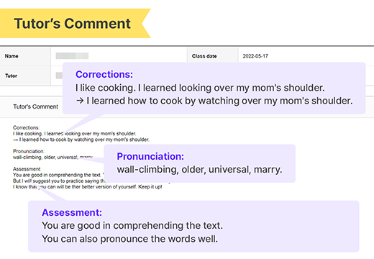Screen dimensions: 374x259
Task: Click the corrected sentence with arrow
Action: (x=214, y=101)
